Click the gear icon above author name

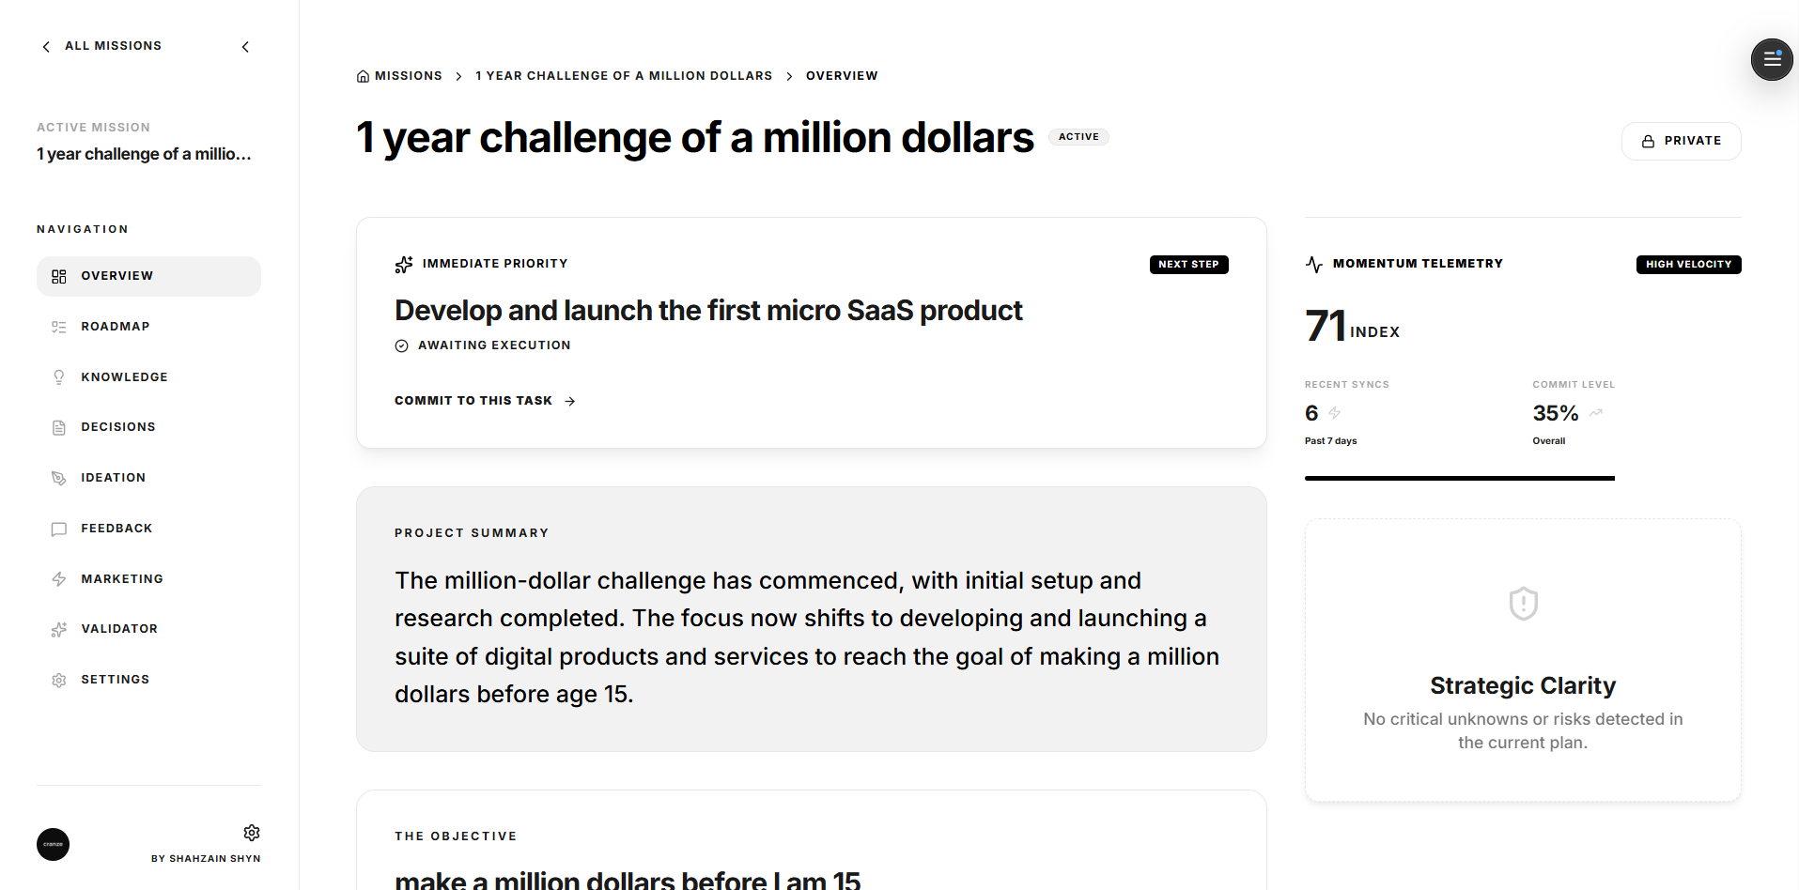tap(252, 833)
